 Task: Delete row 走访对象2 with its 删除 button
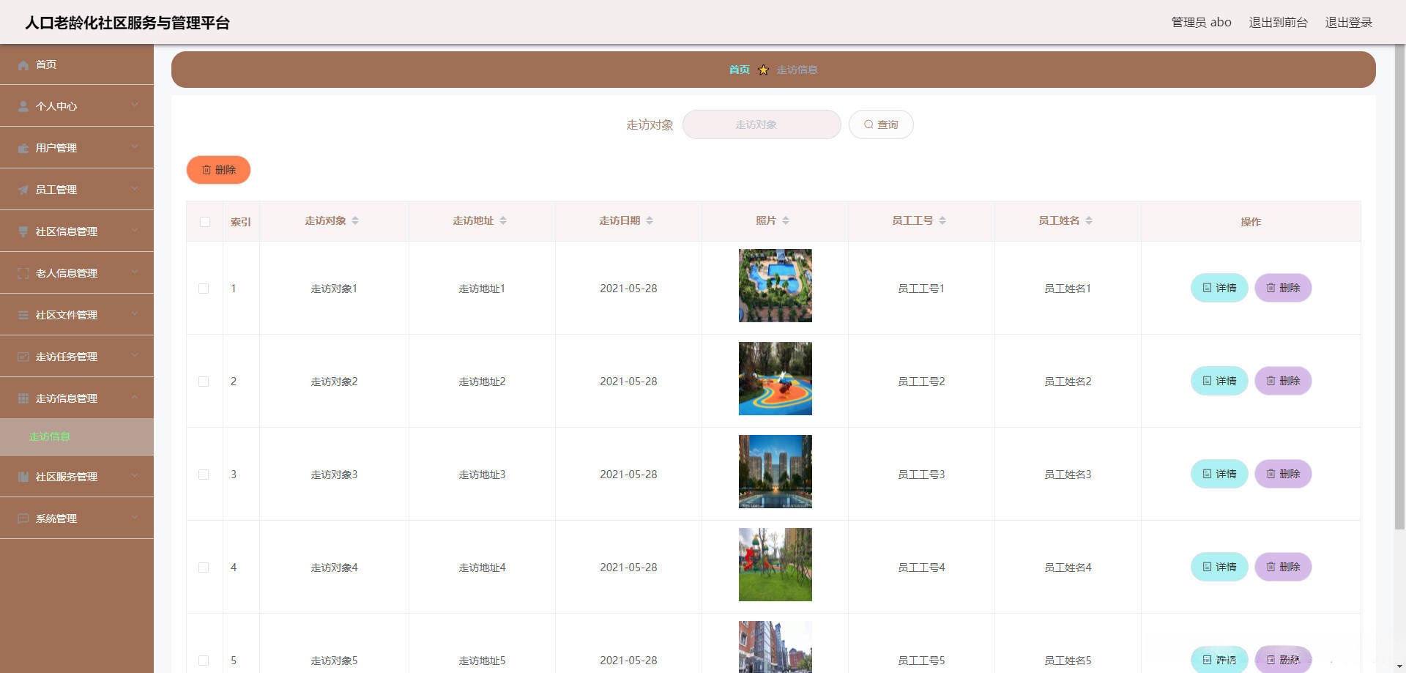tap(1283, 381)
